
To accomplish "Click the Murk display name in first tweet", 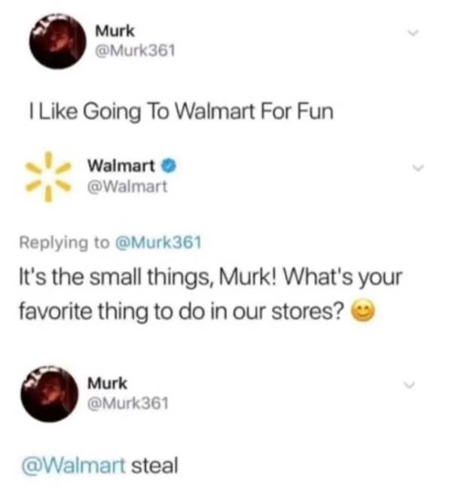I will point(115,31).
